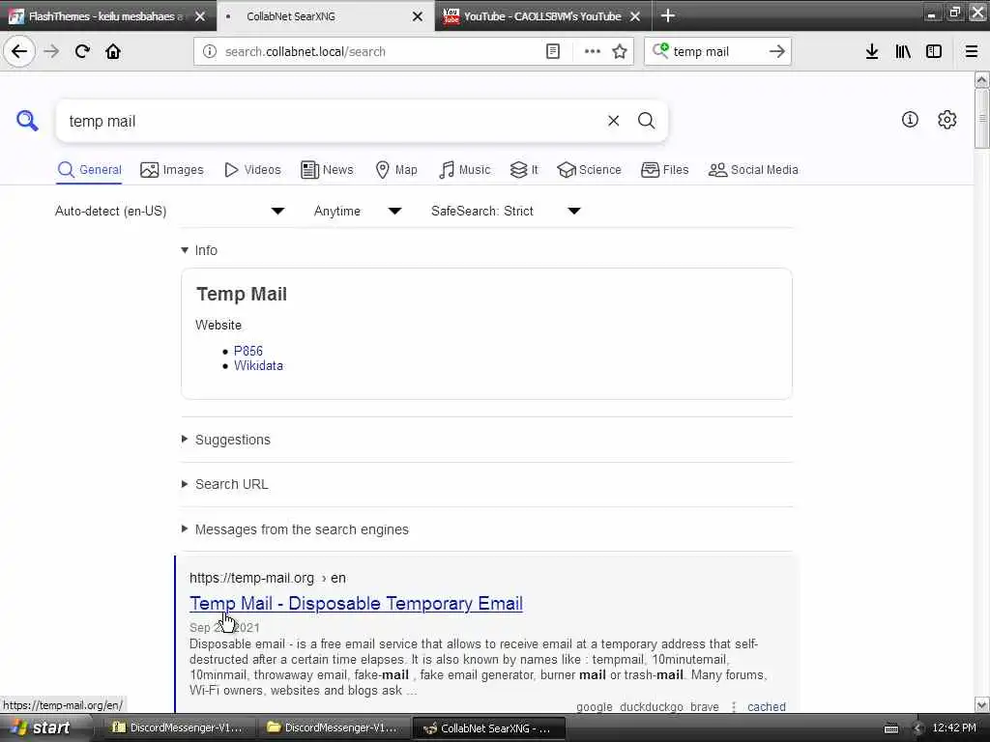Expand Messages from the search engines

(294, 529)
